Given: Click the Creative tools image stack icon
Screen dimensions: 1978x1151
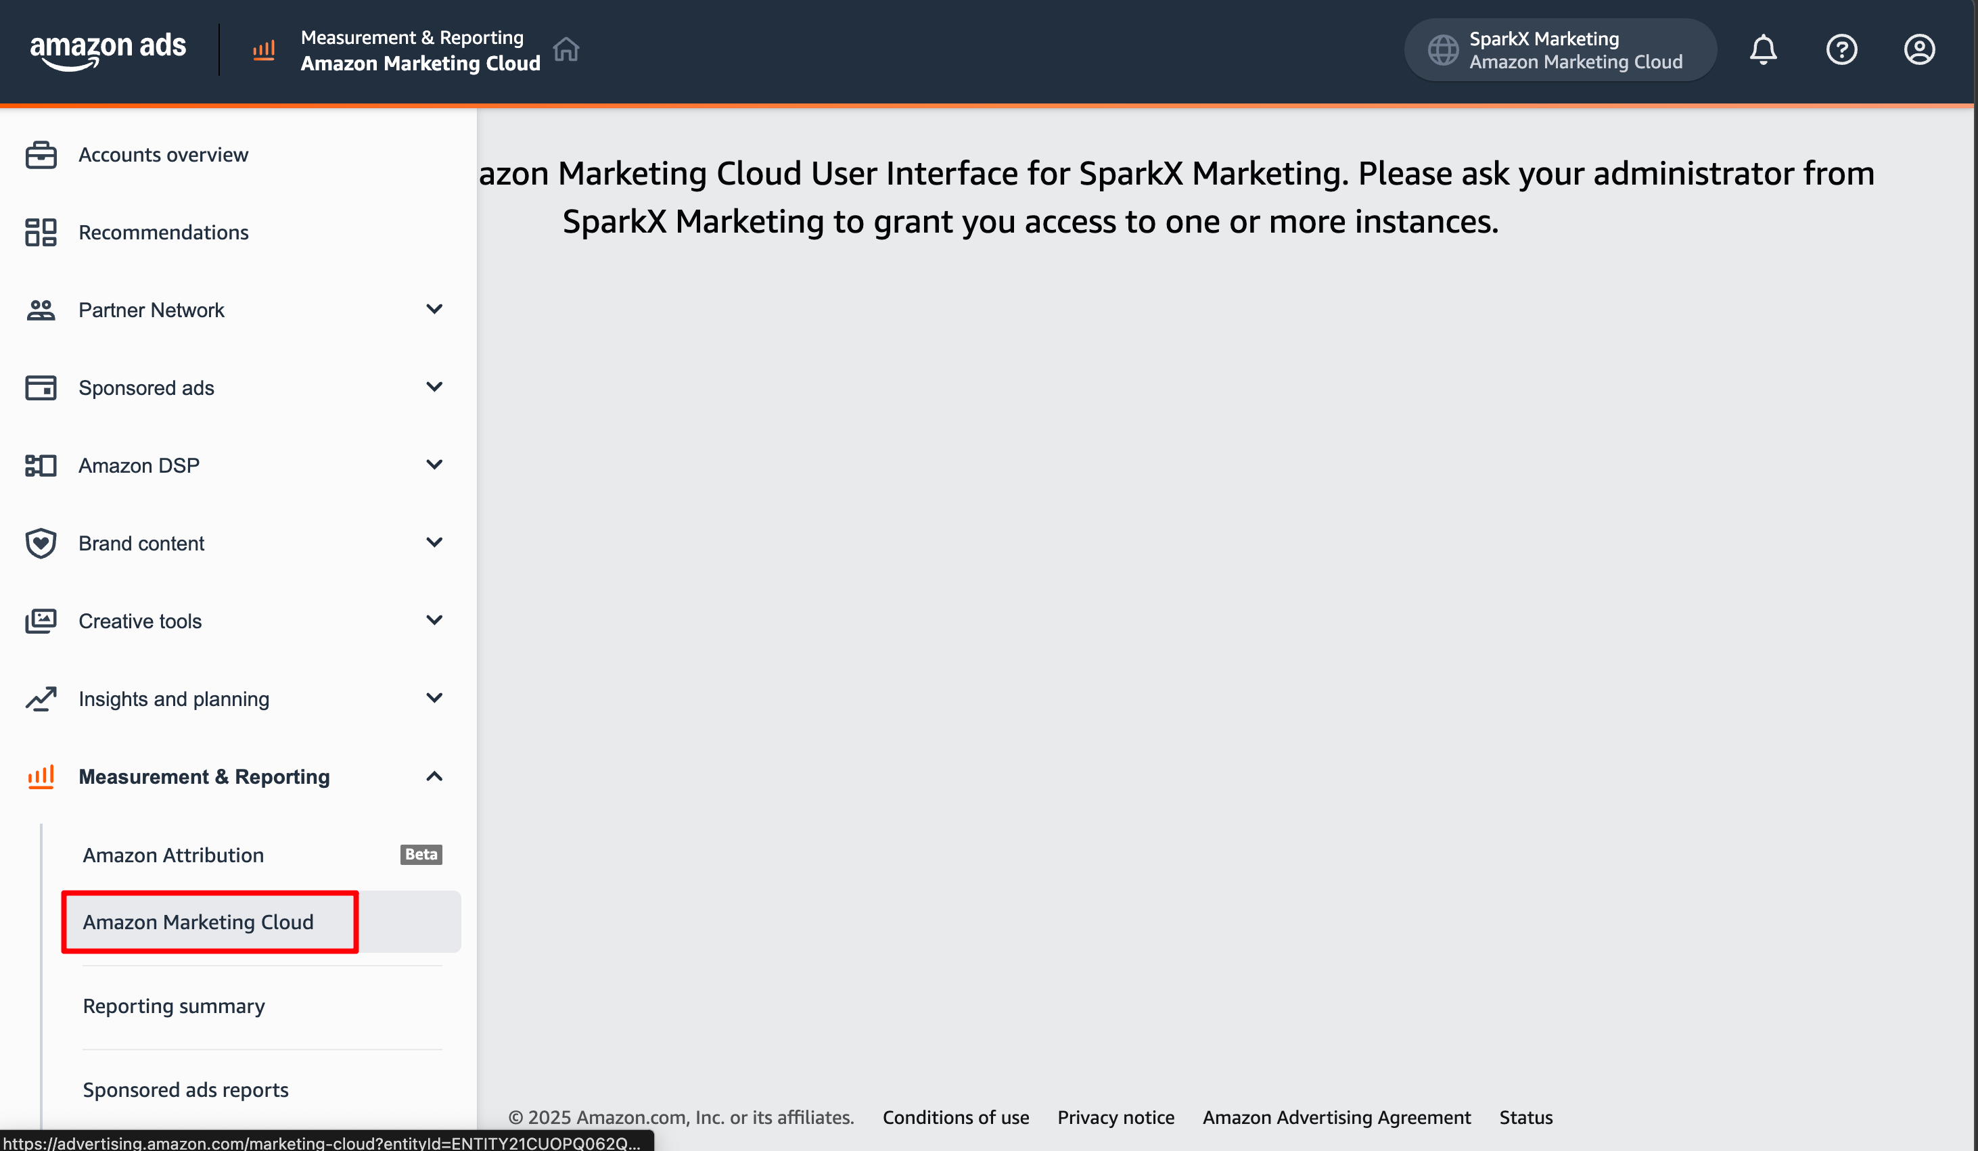Looking at the screenshot, I should click(41, 621).
